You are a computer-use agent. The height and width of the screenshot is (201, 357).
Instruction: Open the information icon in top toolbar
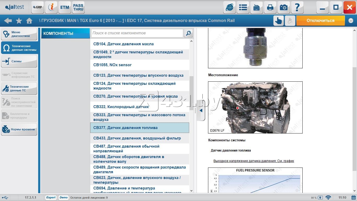(51, 7)
